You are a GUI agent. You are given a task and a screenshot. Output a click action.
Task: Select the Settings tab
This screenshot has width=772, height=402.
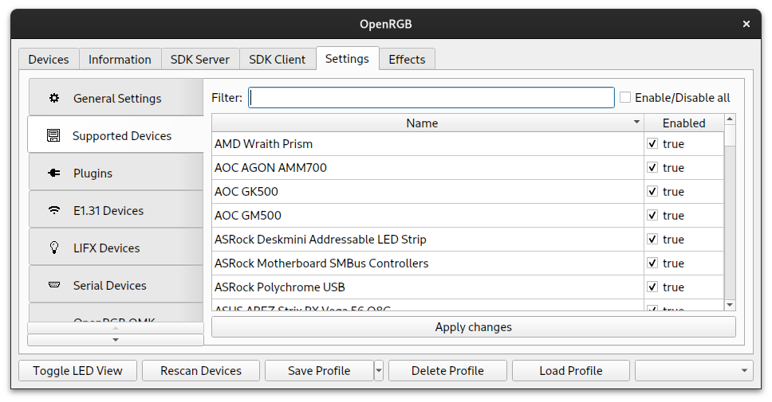pos(347,58)
